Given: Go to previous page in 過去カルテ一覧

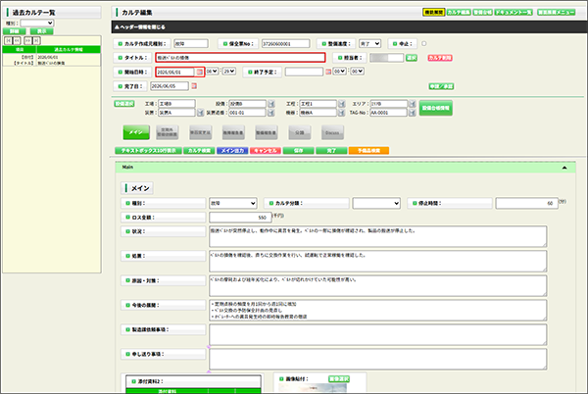Looking at the screenshot, I should click(17, 40).
